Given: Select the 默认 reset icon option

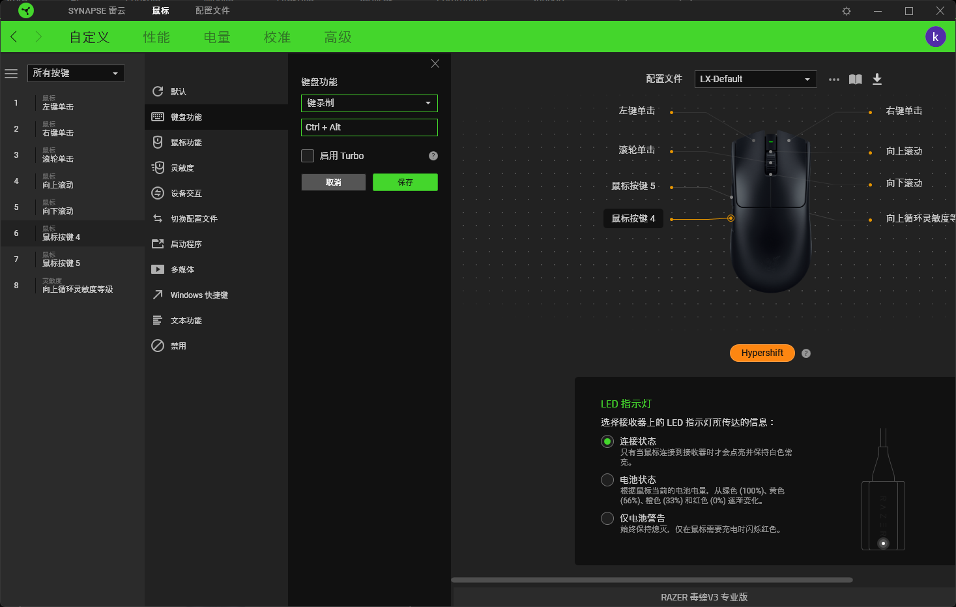Looking at the screenshot, I should tap(158, 91).
